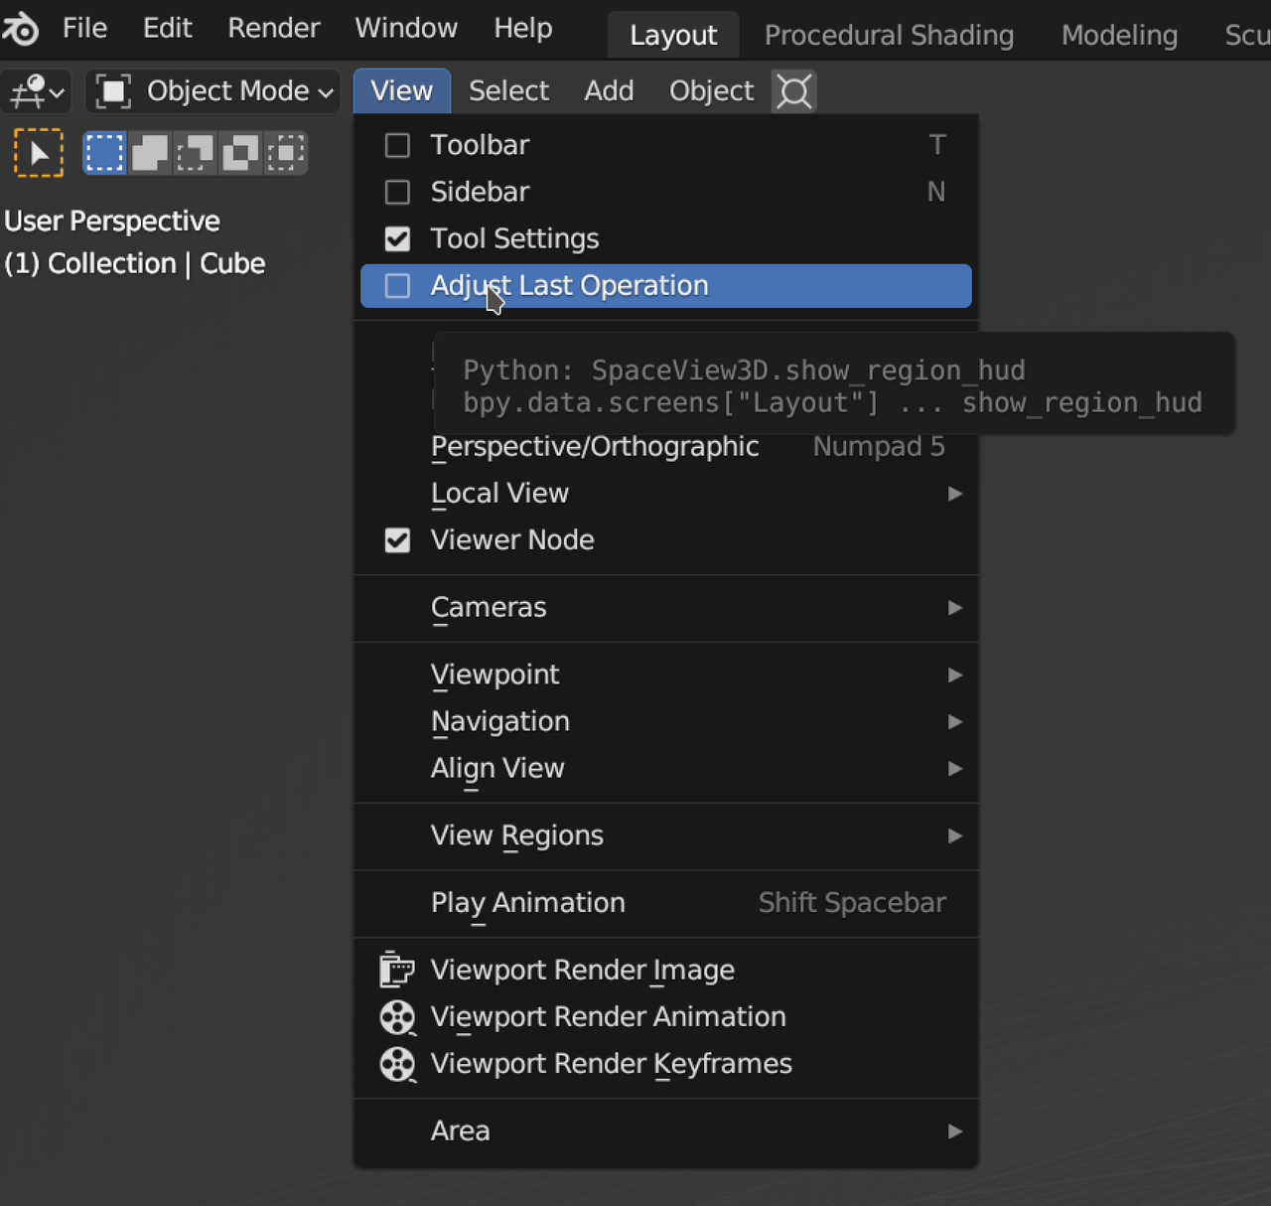Enable the Sidebar checkbox

coord(397,193)
